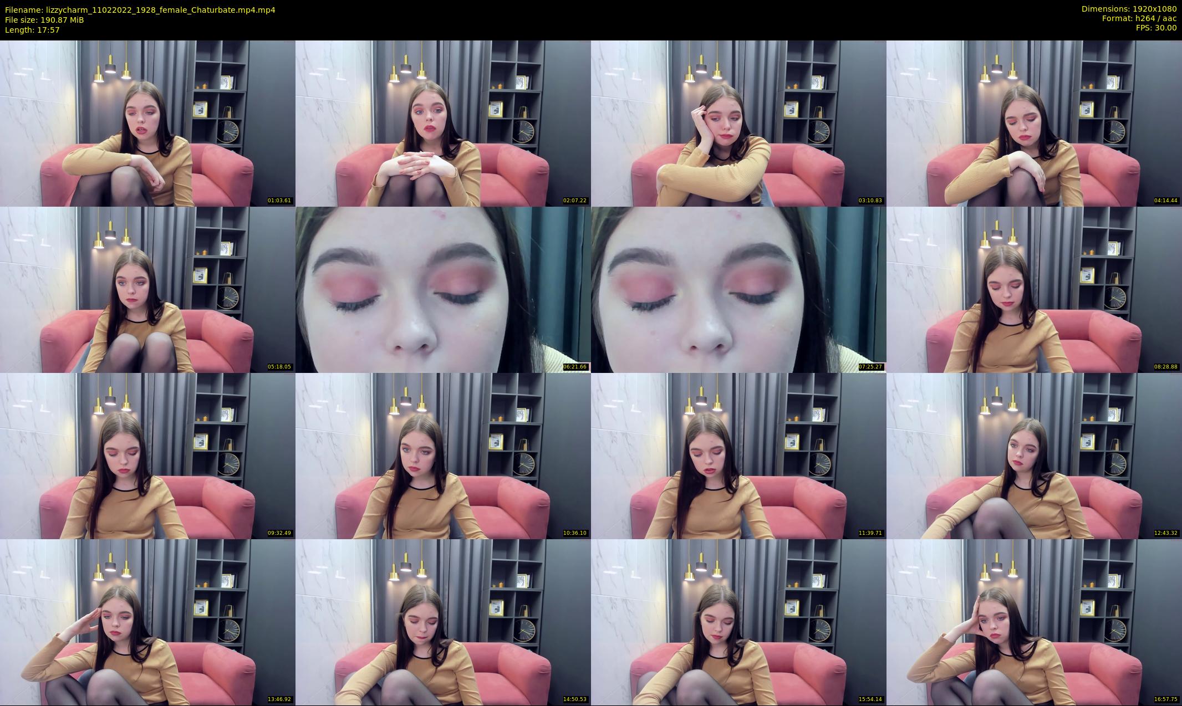Screen dimensions: 1182x706
Task: Select the frame marked 02:07.22
Action: [443, 123]
